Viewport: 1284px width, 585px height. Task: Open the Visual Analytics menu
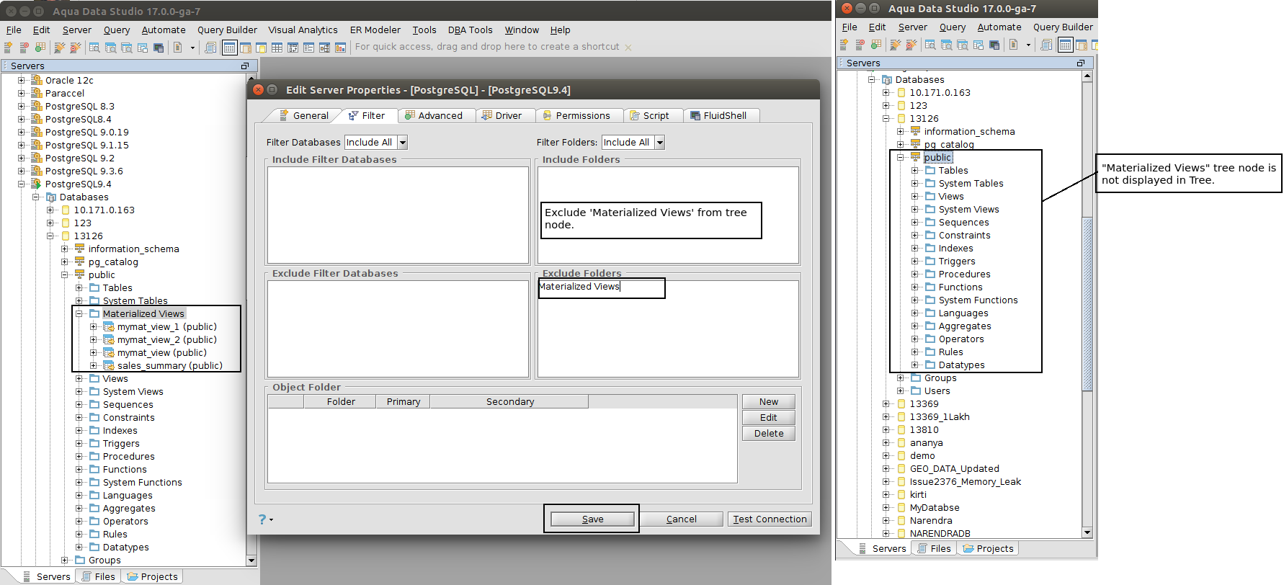(x=303, y=30)
